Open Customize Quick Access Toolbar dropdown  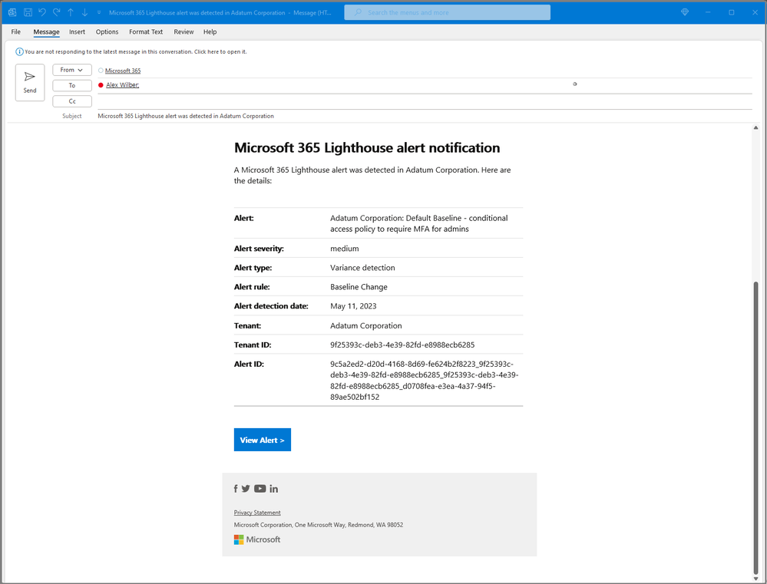[x=99, y=12]
